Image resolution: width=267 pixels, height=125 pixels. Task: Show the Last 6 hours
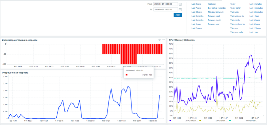tap(255, 24)
